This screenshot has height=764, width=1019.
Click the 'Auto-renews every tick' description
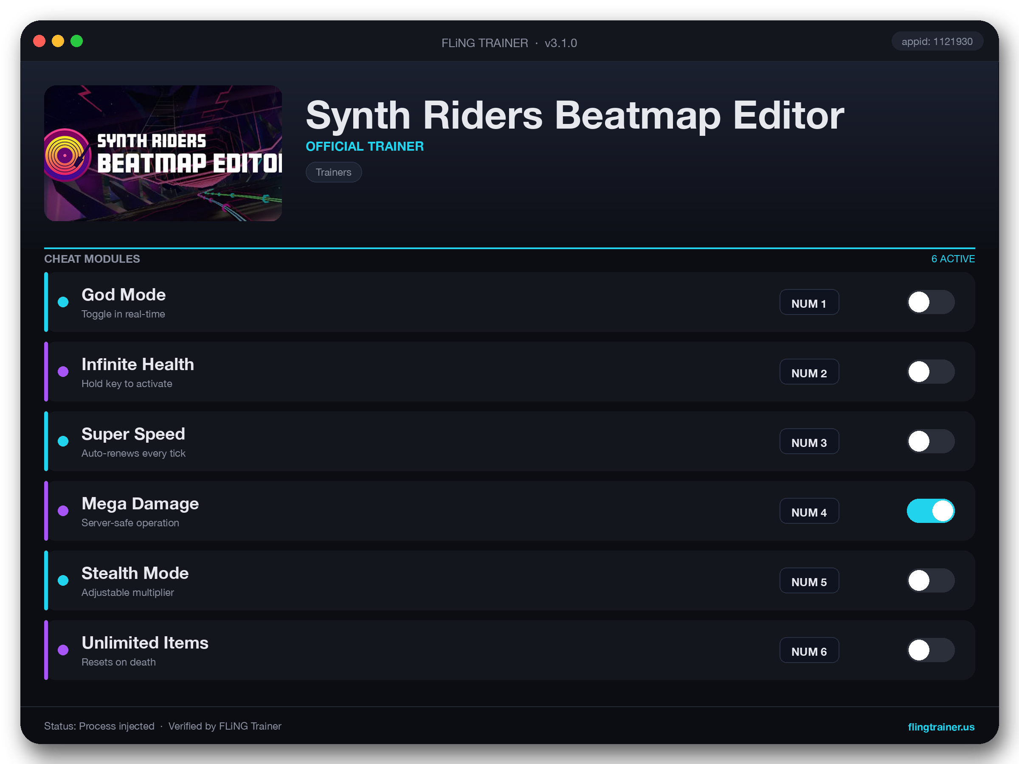133,453
